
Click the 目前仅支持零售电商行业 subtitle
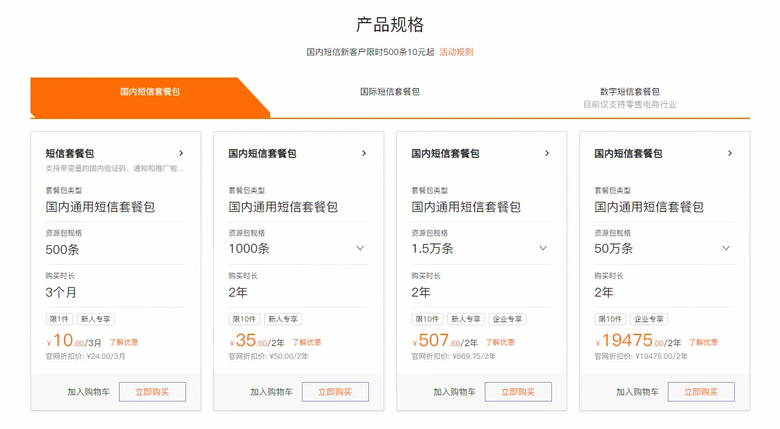[630, 104]
